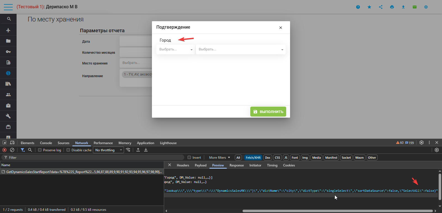Switch to Elements DevTools tab
This screenshot has width=442, height=213.
(x=27, y=143)
